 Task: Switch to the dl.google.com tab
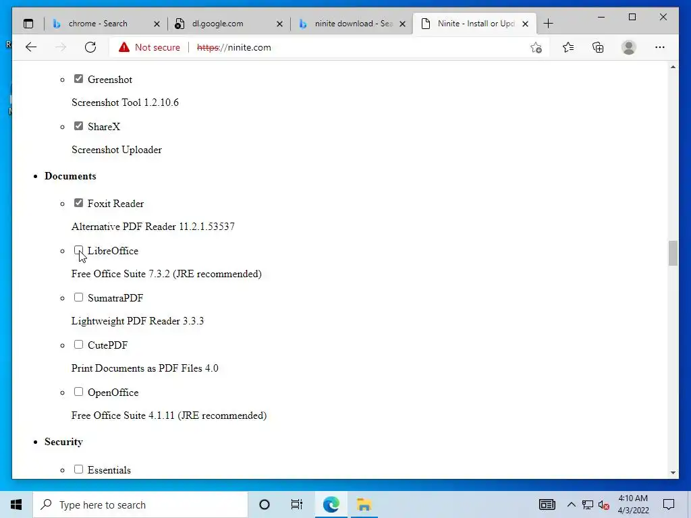click(218, 24)
